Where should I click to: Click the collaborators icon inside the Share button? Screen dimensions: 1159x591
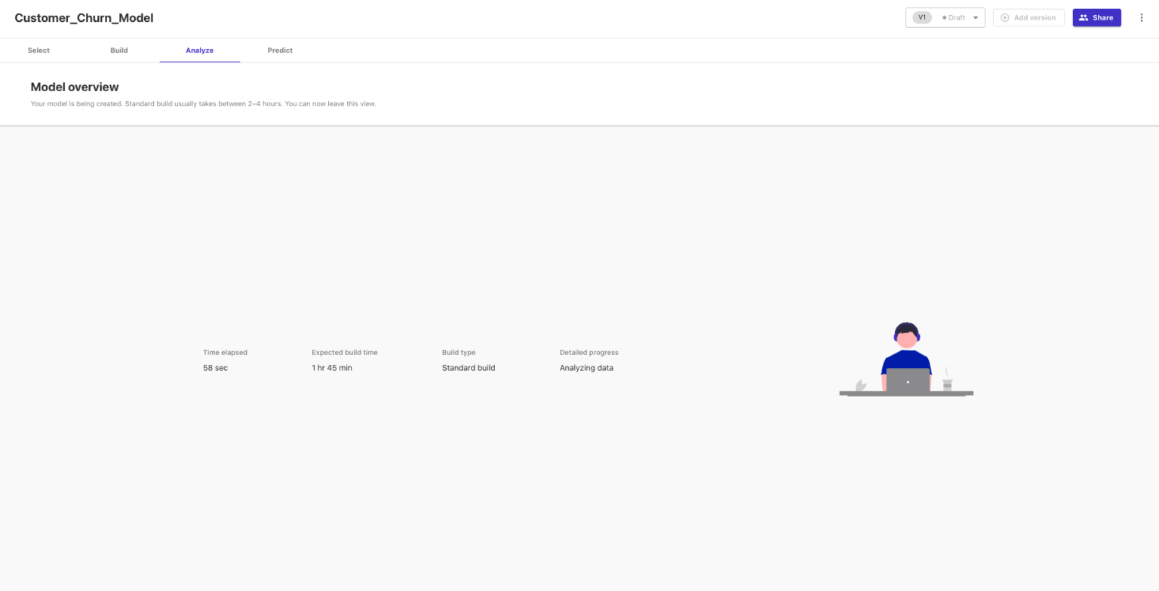(x=1085, y=17)
